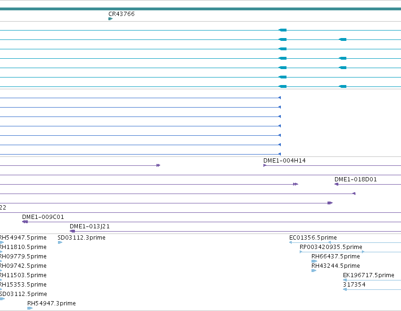Image resolution: width=401 pixels, height=311 pixels.
Task: Click the purple double-arrow end left of DME1-018D01
Action: [295, 184]
